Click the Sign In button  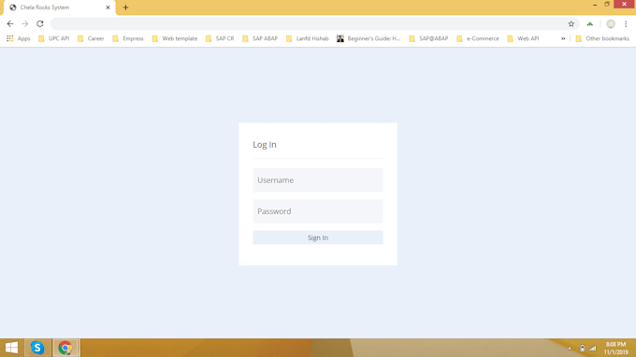pyautogui.click(x=318, y=237)
